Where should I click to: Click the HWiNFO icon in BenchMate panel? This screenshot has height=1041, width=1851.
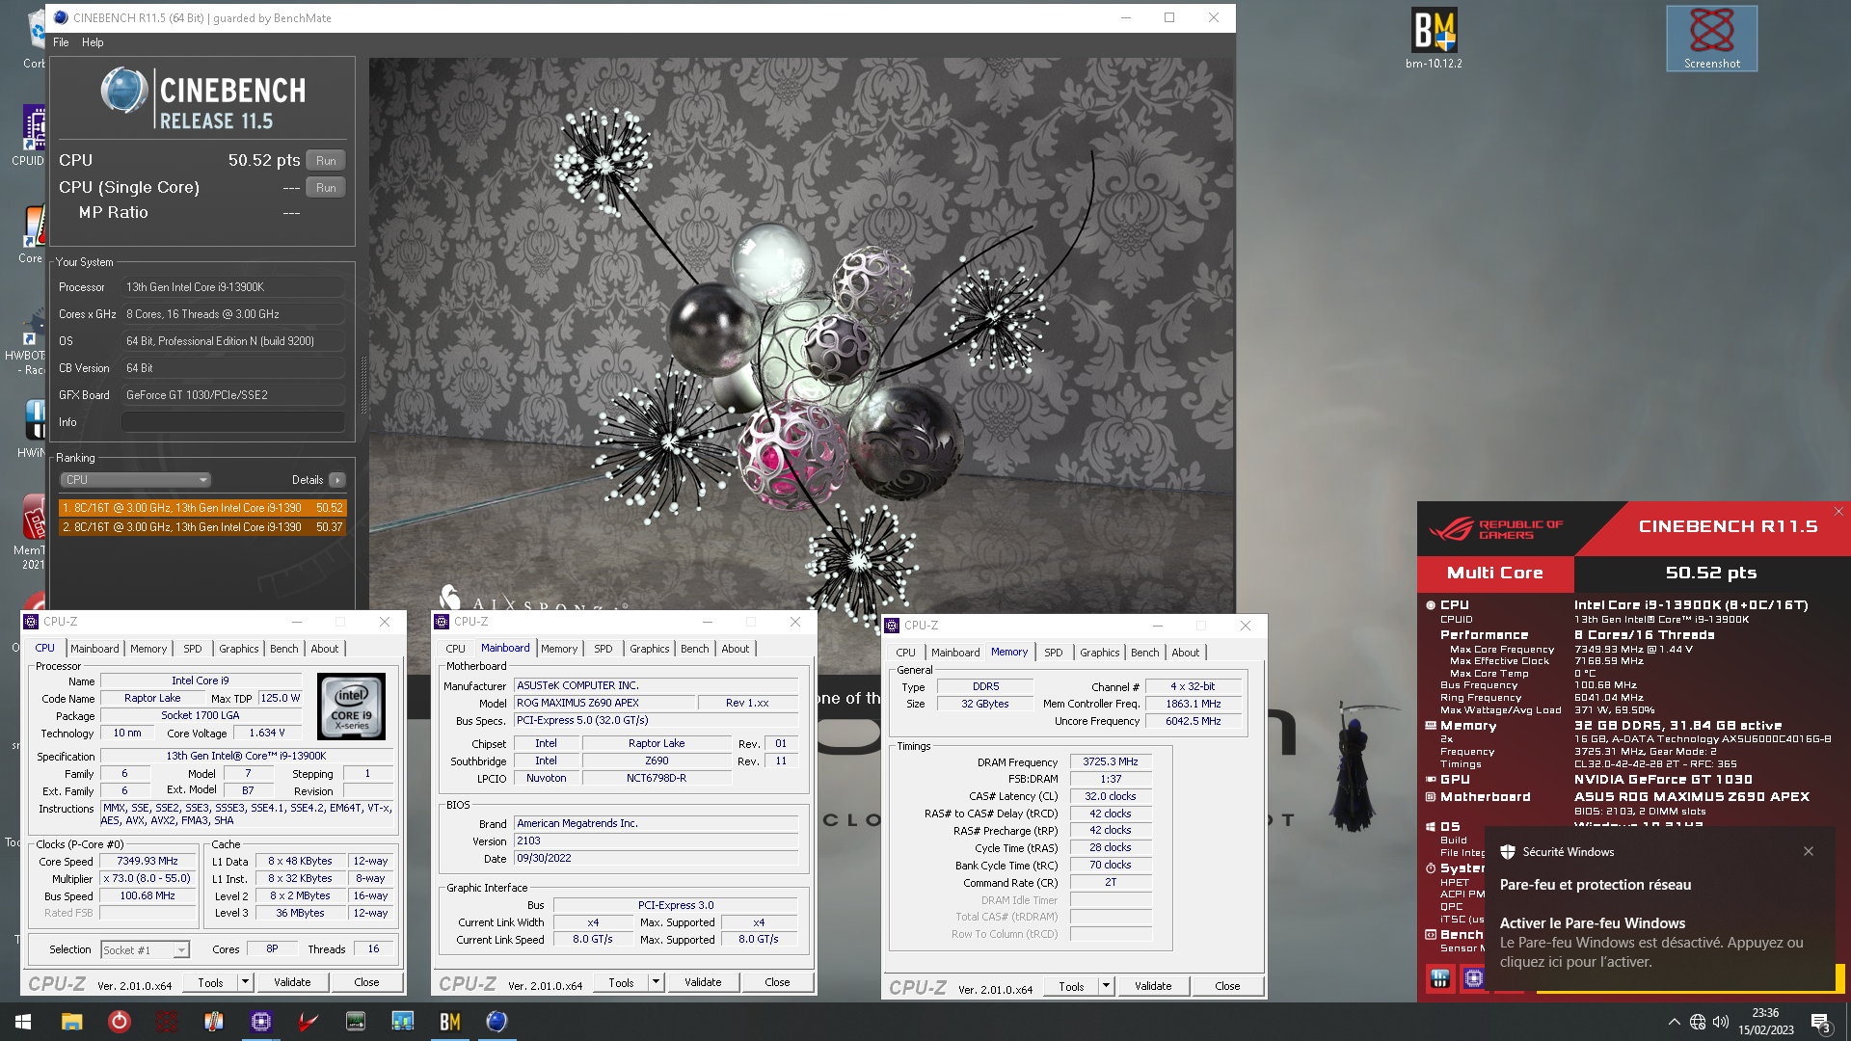1440,979
